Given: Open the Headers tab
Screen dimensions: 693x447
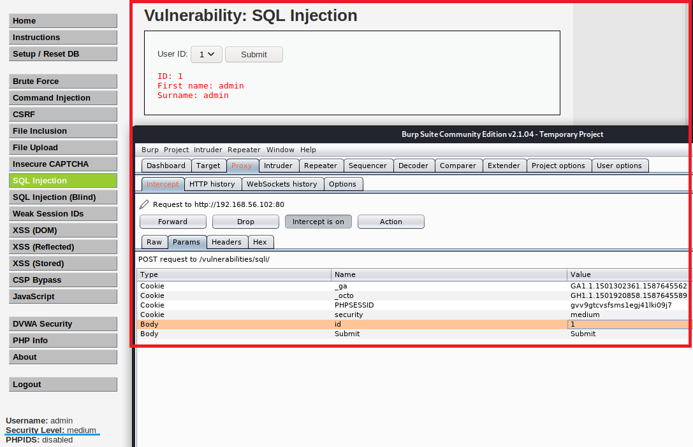Looking at the screenshot, I should [226, 242].
